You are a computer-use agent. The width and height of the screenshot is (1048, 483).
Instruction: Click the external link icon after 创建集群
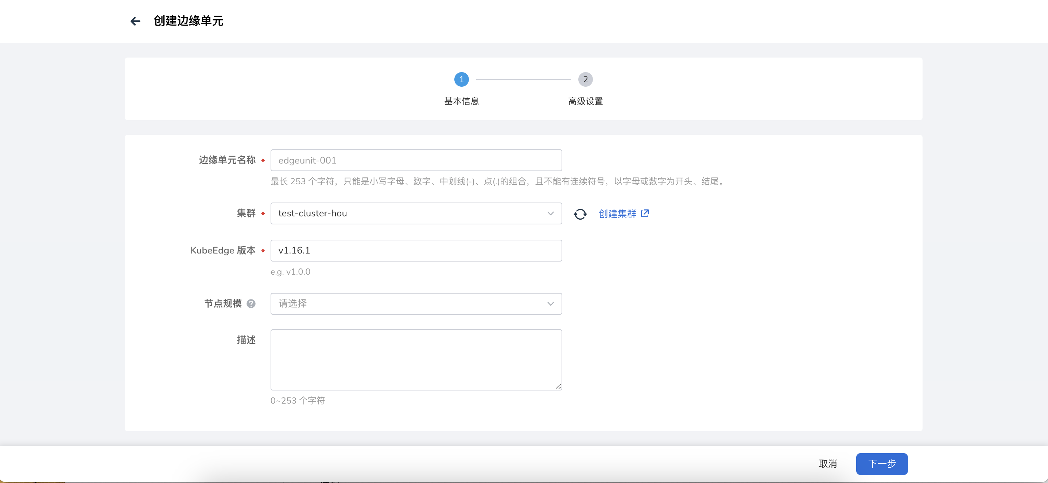[645, 213]
